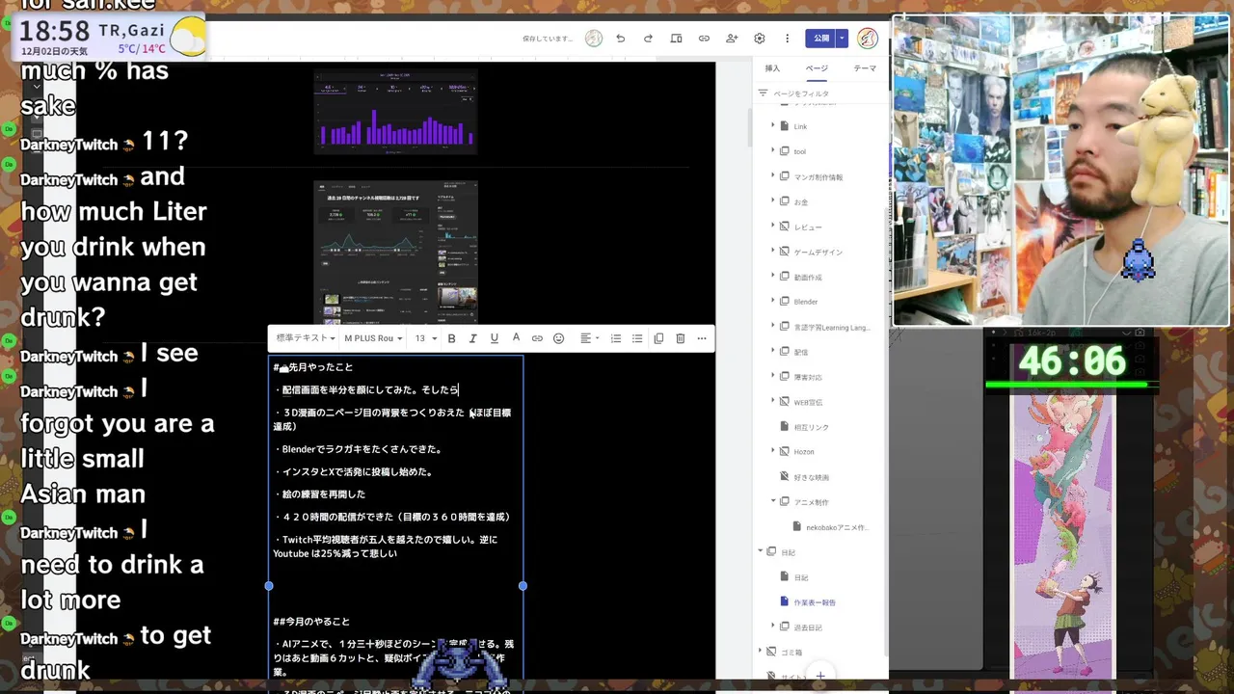Expand the 過去日記 page
The image size is (1234, 694).
click(772, 627)
